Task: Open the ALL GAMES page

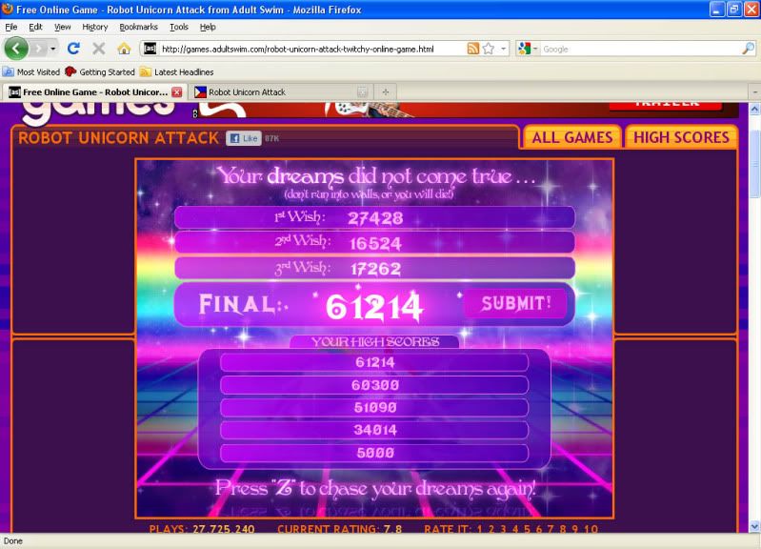Action: pos(571,137)
